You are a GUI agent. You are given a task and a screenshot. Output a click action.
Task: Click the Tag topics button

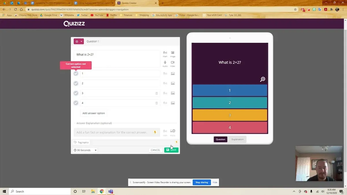tap(81, 142)
